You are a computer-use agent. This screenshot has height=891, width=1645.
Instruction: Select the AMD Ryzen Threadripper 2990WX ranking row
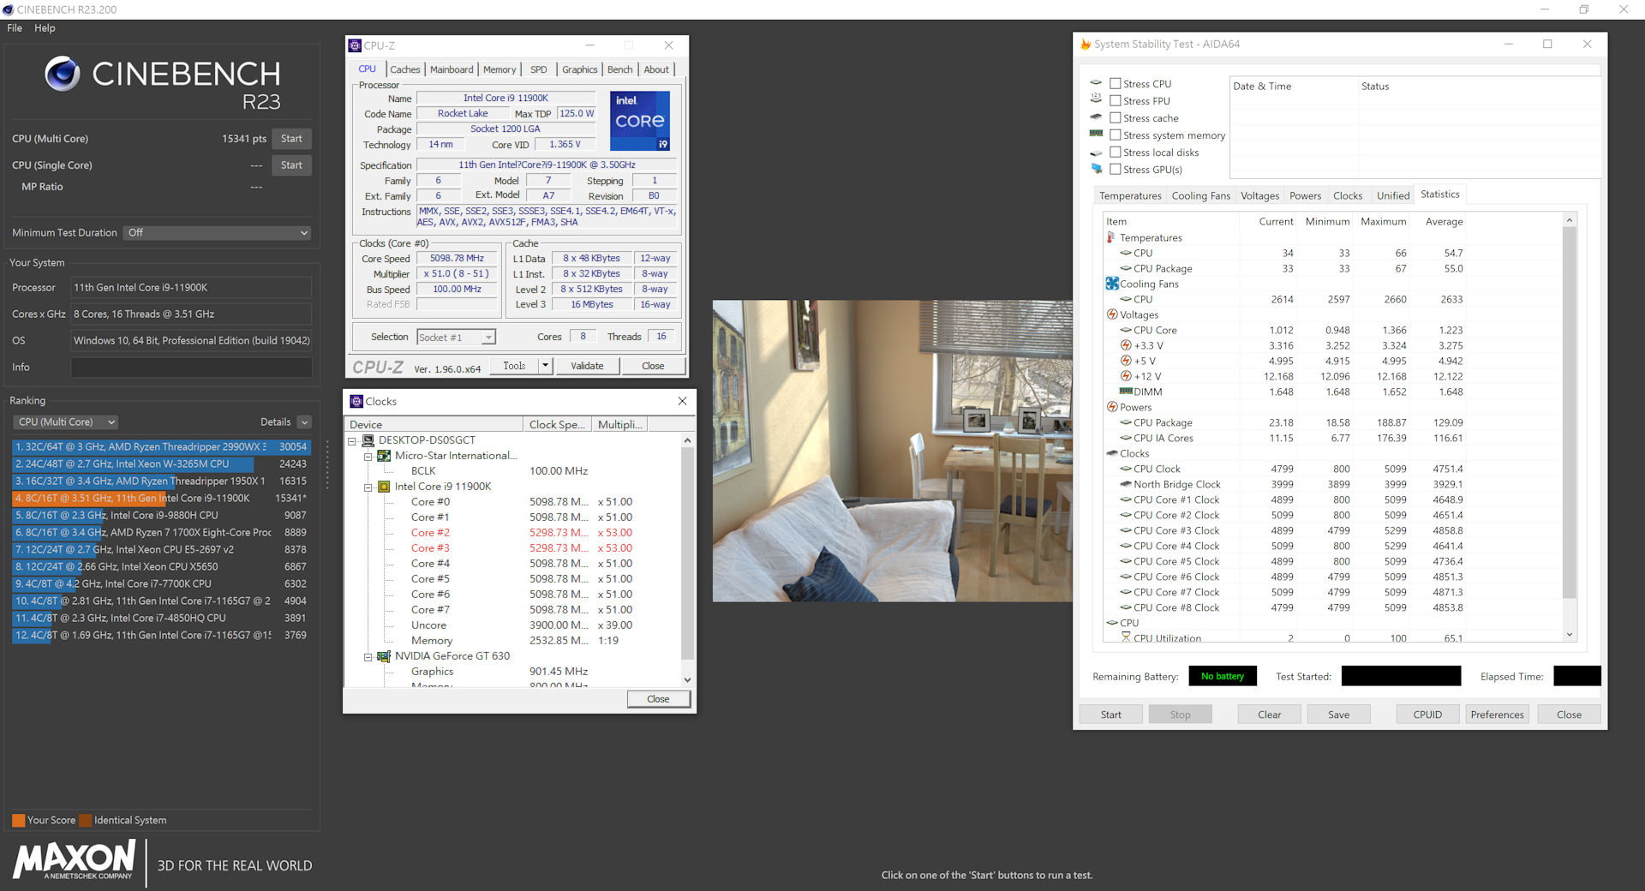[x=161, y=447]
